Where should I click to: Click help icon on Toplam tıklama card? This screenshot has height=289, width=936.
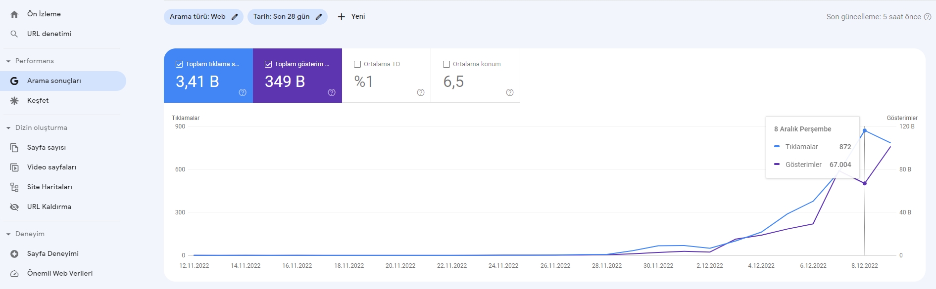[x=243, y=92]
